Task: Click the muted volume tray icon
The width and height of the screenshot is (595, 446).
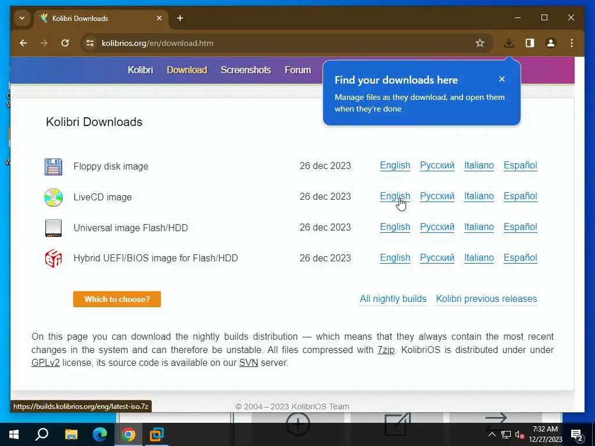Action: (x=519, y=434)
